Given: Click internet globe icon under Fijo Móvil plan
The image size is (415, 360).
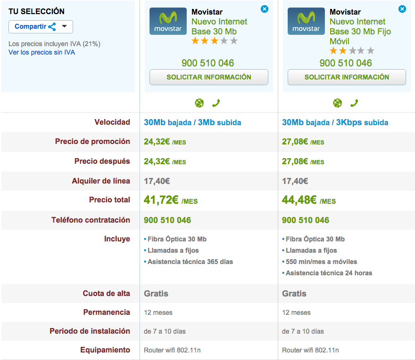Looking at the screenshot, I should (x=338, y=103).
